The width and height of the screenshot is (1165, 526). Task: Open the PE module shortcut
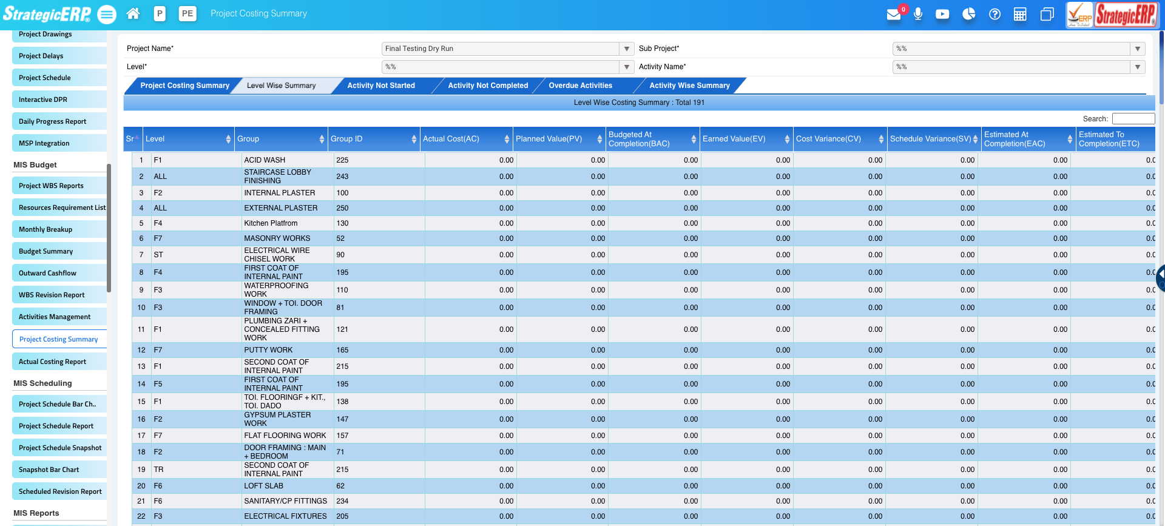(x=187, y=13)
